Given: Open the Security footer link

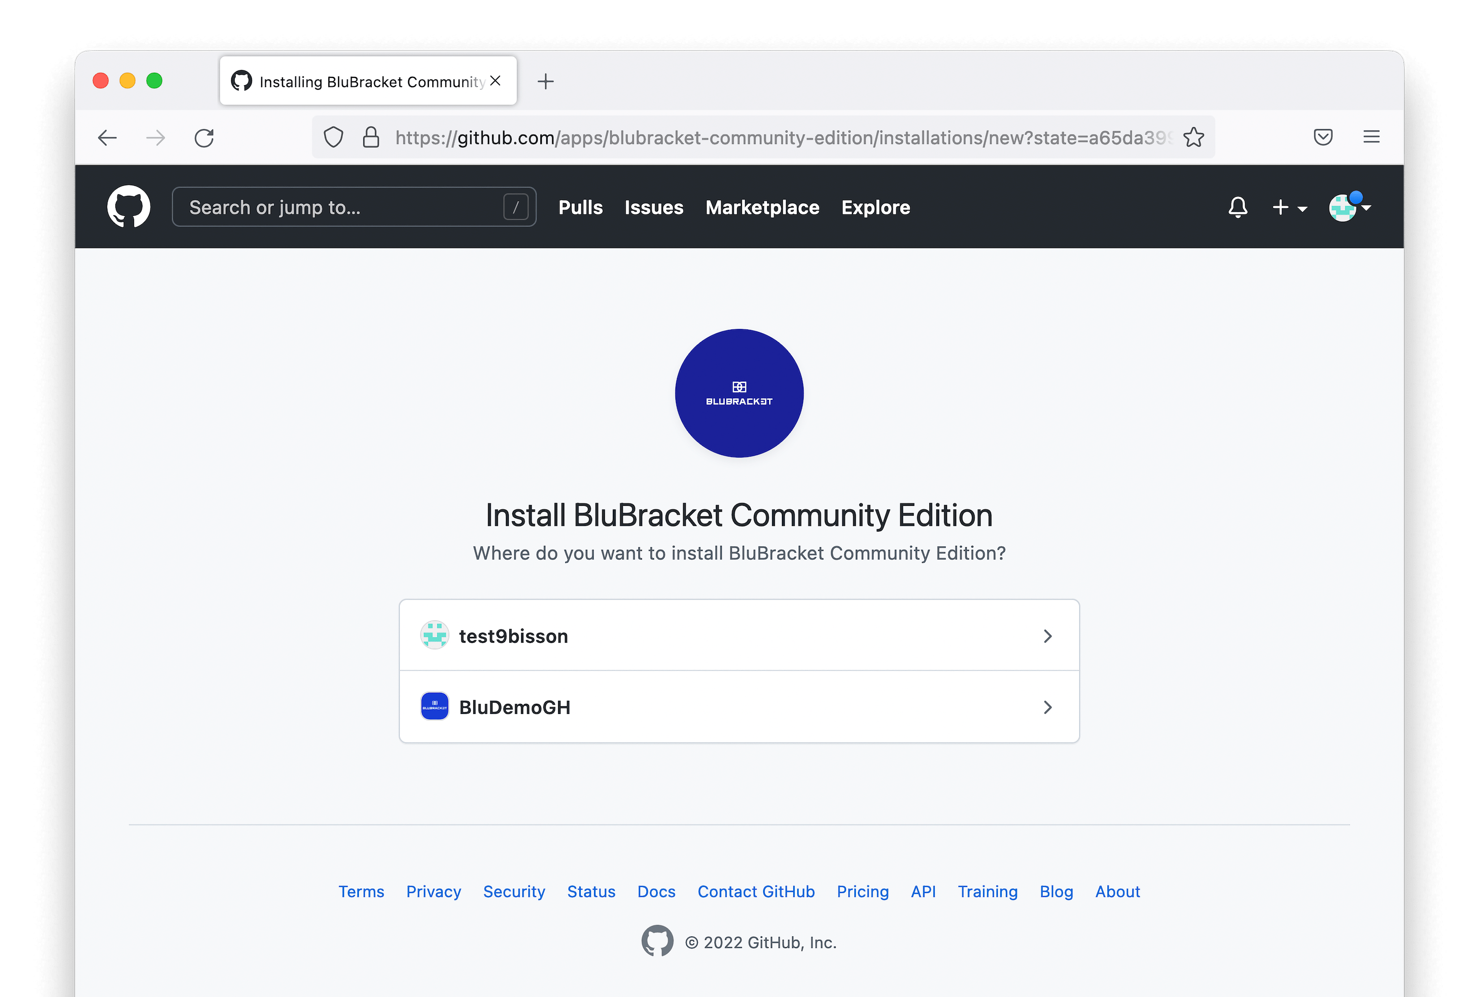Looking at the screenshot, I should click(514, 891).
